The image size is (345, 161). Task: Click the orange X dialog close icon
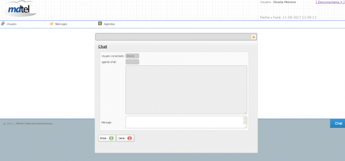click(254, 37)
